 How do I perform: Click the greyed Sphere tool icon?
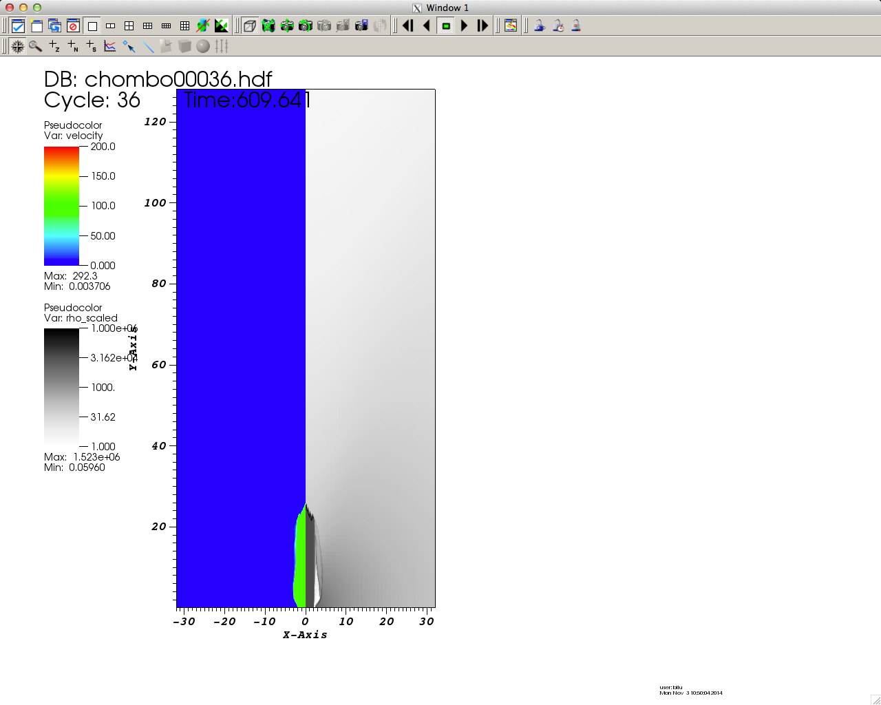click(203, 46)
